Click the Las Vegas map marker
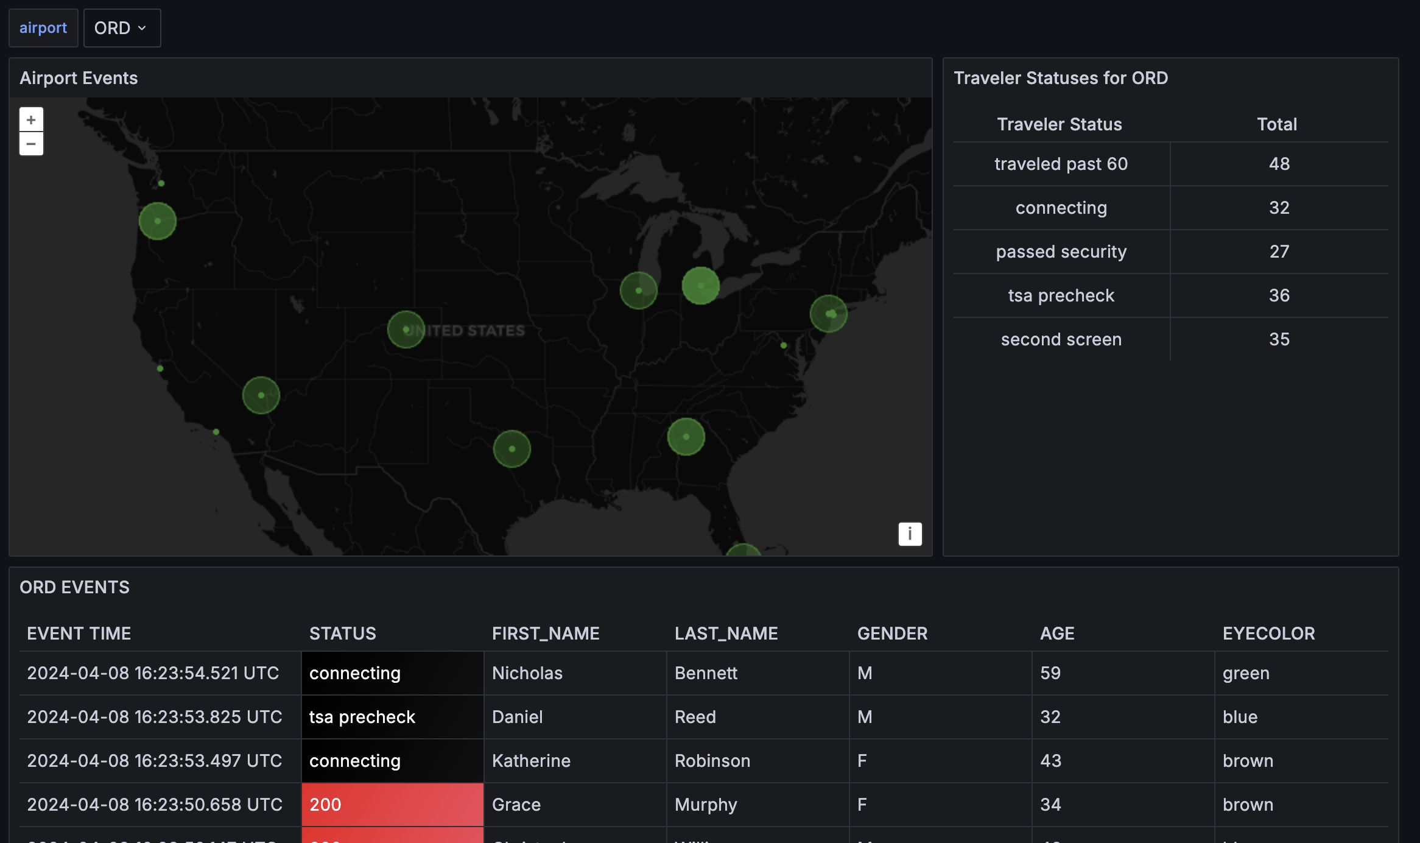Image resolution: width=1420 pixels, height=843 pixels. pyautogui.click(x=261, y=395)
